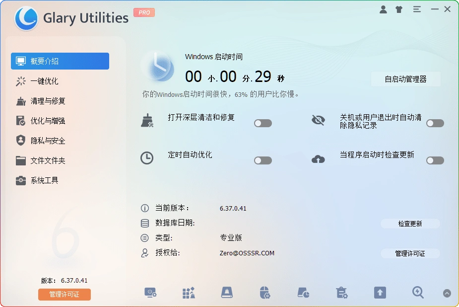Click the quick search magnifier icon
Image resolution: width=459 pixels, height=307 pixels.
tap(418, 293)
